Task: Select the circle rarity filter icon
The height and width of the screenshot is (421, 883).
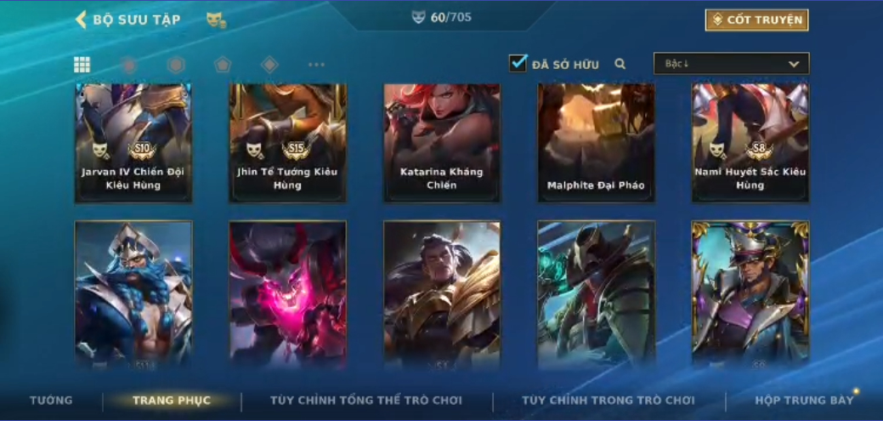Action: (x=129, y=65)
